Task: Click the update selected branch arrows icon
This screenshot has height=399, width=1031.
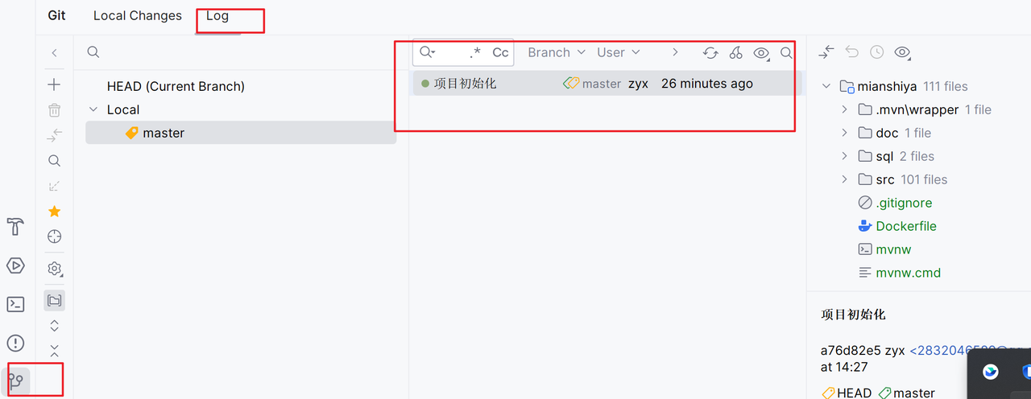Action: pyautogui.click(x=55, y=135)
